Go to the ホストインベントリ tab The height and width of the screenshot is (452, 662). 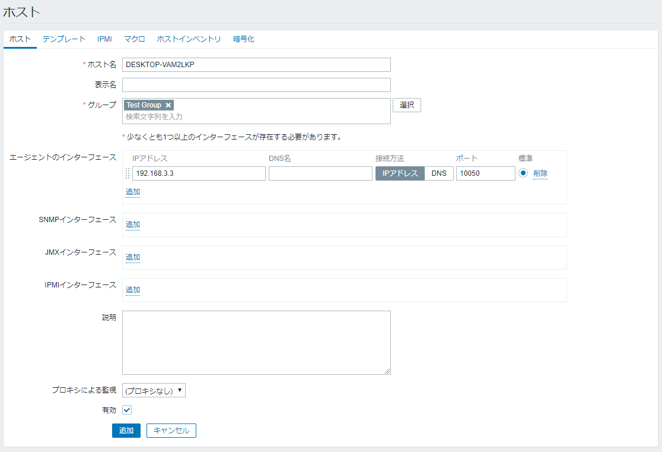[189, 39]
